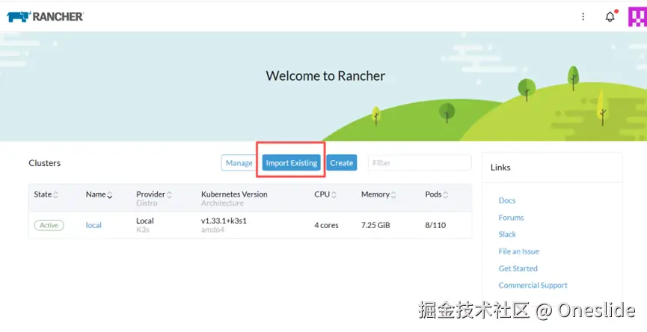Open the File an Issue link
This screenshot has height=332, width=647.
(519, 251)
